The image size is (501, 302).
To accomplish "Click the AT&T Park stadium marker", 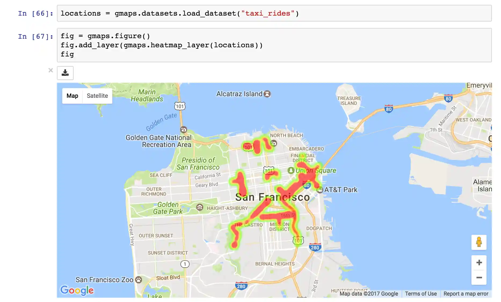I will (x=320, y=189).
